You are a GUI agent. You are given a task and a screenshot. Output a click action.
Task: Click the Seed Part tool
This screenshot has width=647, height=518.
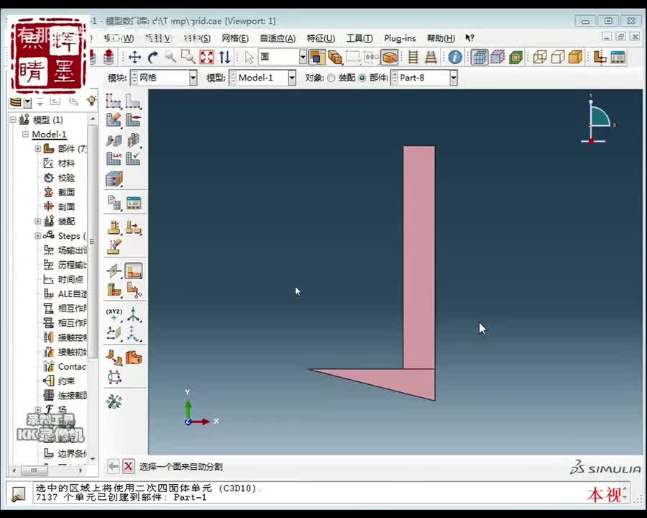tap(113, 101)
